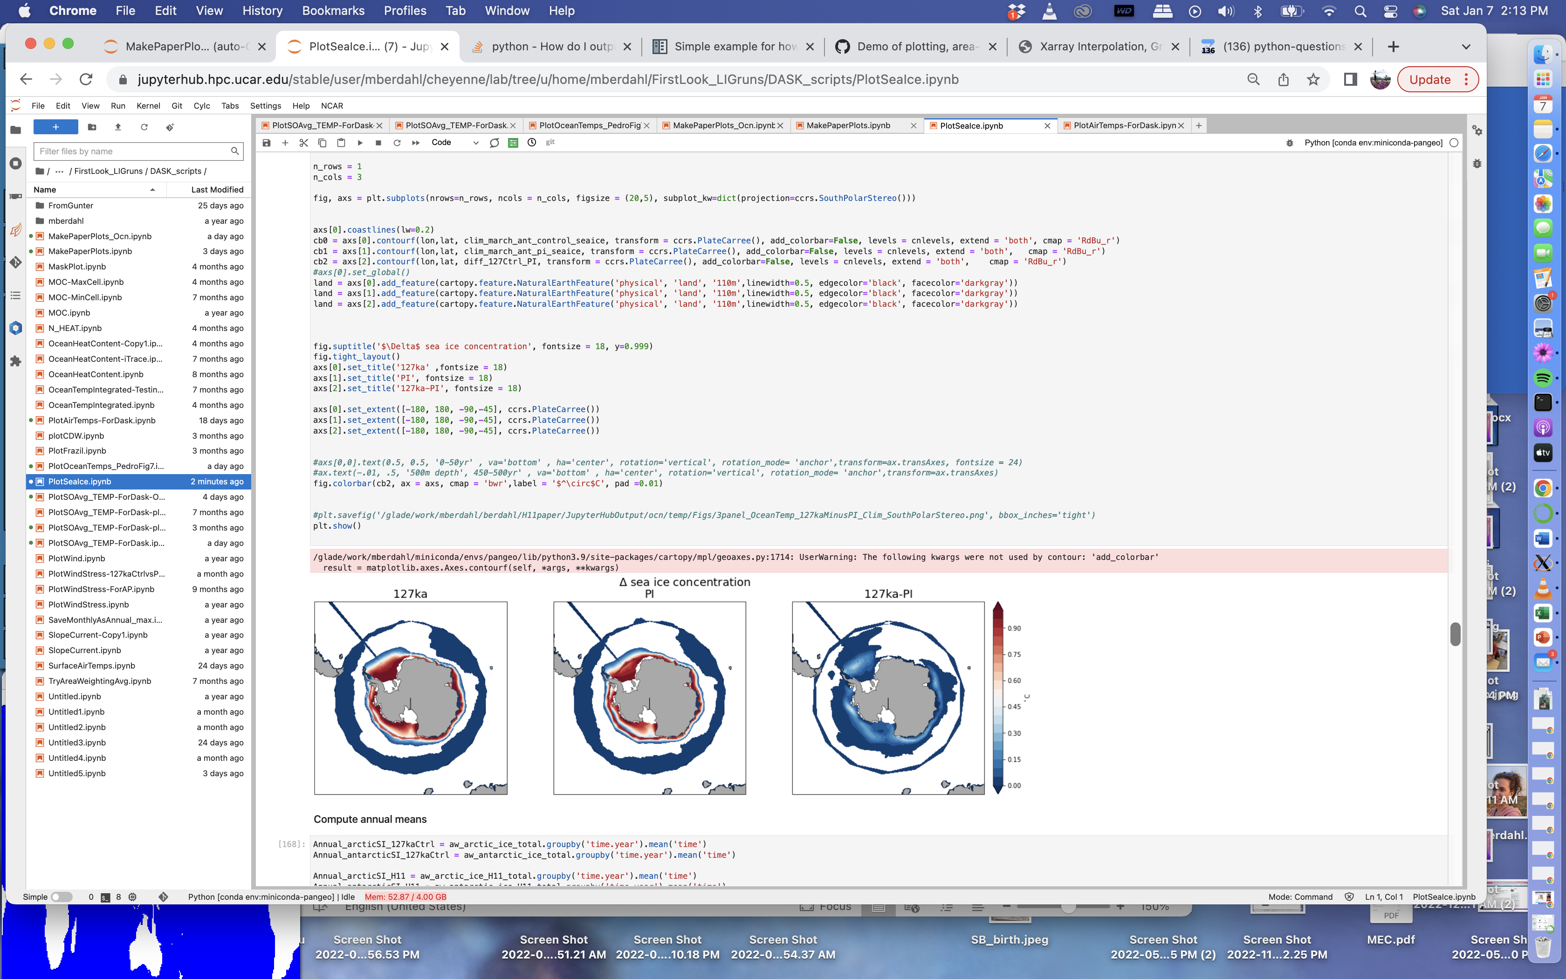This screenshot has height=979, width=1566.
Task: Click the git clone icon in file browser
Action: (170, 127)
